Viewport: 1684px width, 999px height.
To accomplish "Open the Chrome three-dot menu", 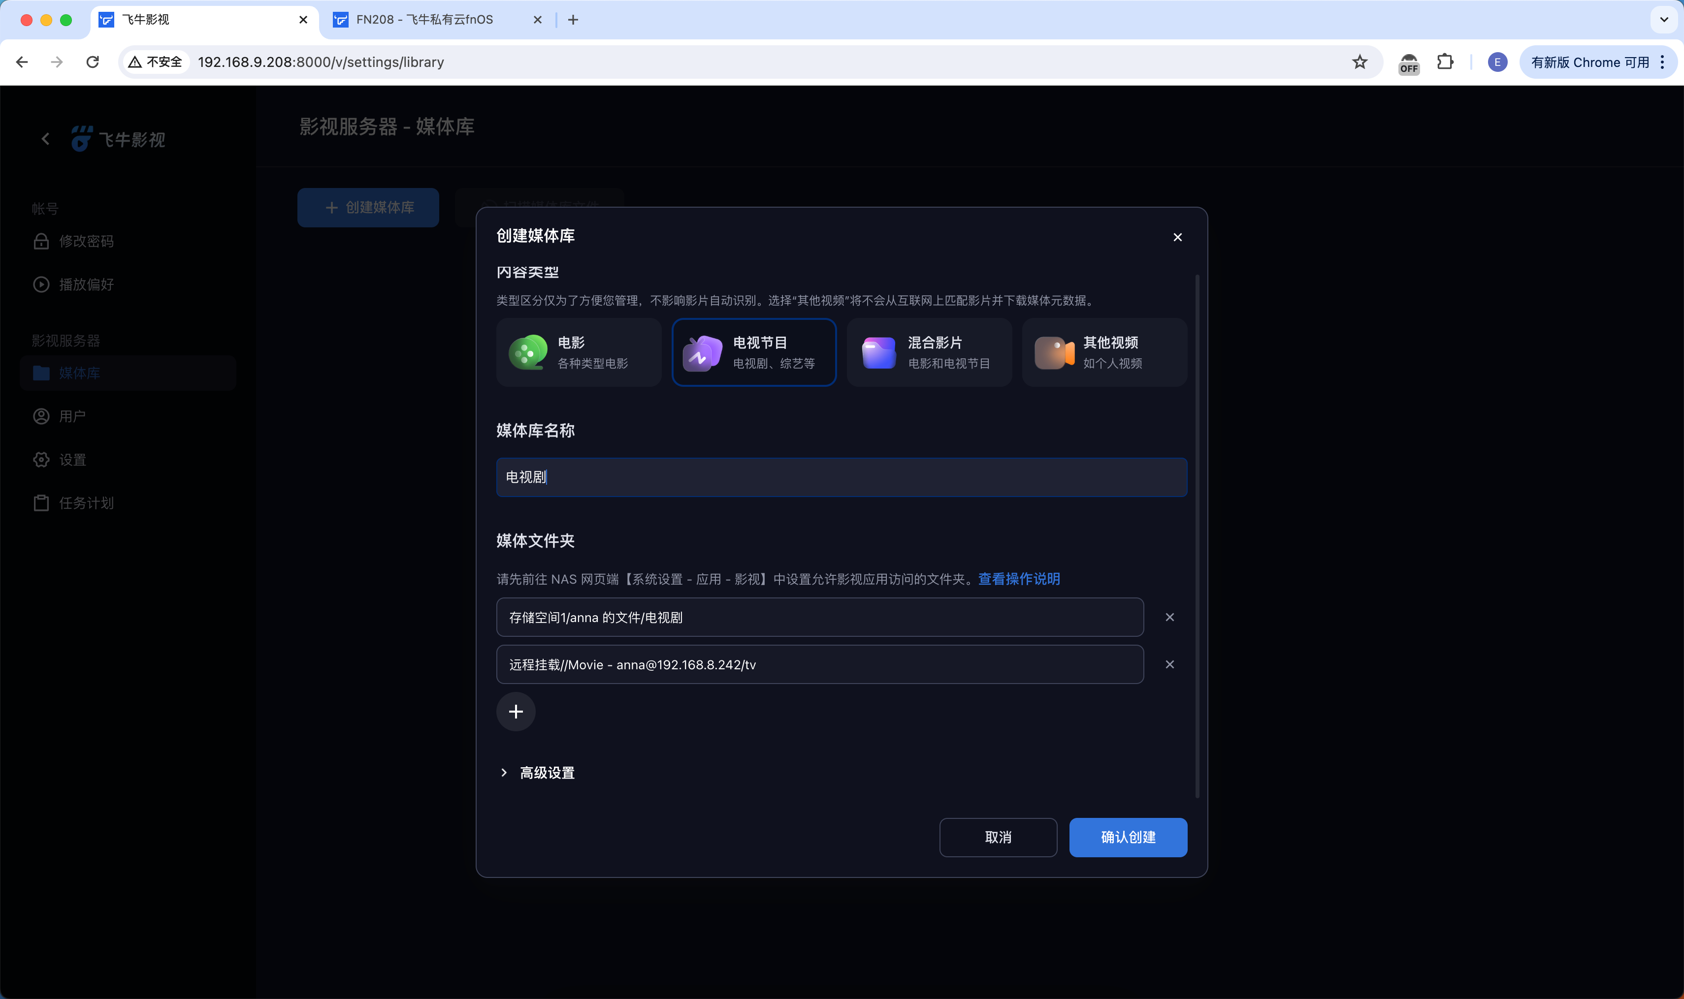I will tap(1662, 62).
